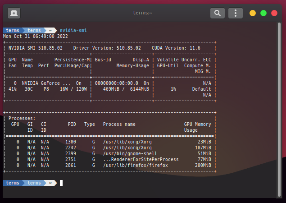
Task: Click the temperature value '30C'
Action: click(x=29, y=89)
